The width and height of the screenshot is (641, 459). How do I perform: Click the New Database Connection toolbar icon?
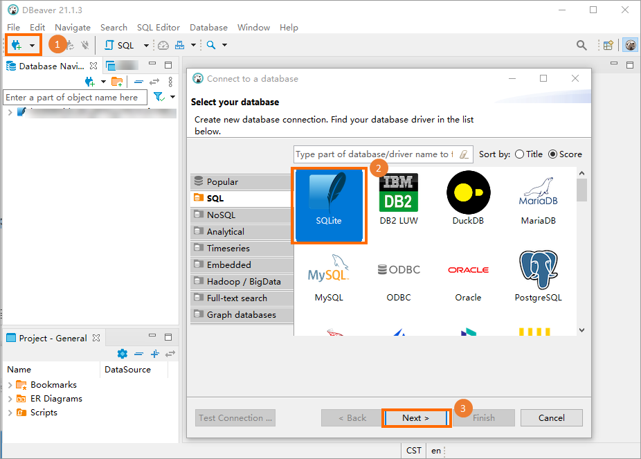(x=17, y=45)
